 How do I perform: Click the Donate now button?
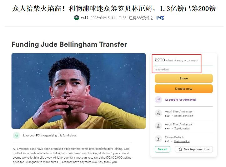click(x=183, y=89)
